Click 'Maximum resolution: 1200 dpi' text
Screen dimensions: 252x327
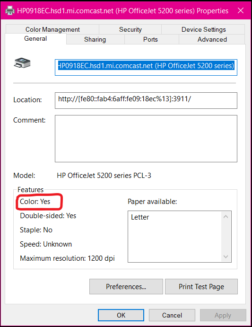[67, 258]
